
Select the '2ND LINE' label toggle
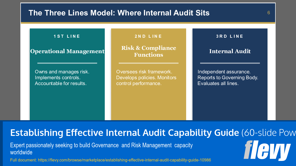click(x=149, y=36)
